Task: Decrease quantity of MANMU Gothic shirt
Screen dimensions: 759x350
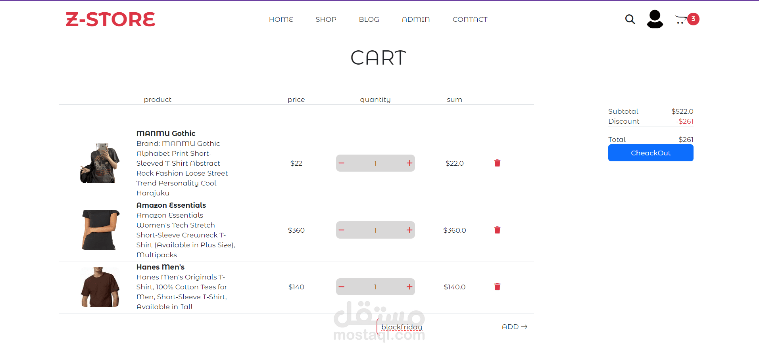Action: 342,163
